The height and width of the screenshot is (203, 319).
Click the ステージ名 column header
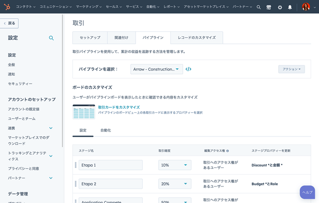tap(86, 151)
